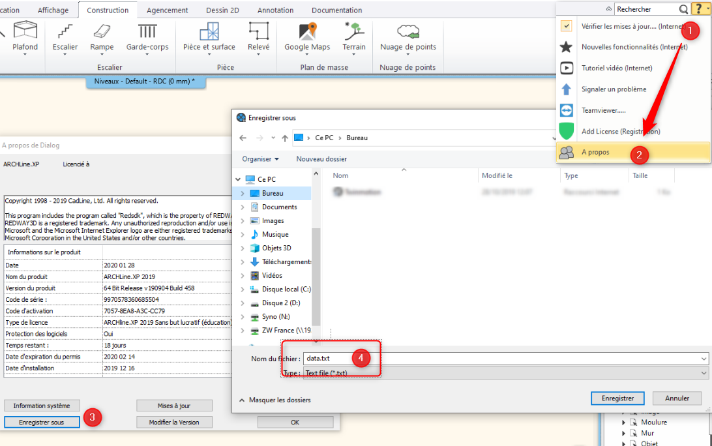The width and height of the screenshot is (712, 446).
Task: Click the blue arrow Signaler un problème icon
Action: coord(566,89)
